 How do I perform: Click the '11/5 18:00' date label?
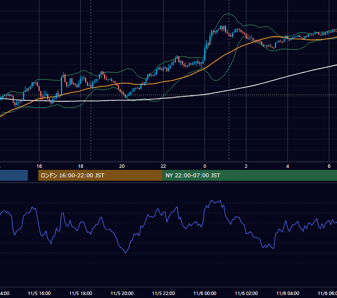tap(81, 294)
